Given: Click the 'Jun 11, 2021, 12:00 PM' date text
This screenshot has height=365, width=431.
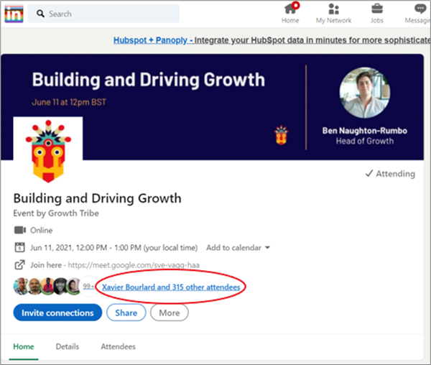Looking at the screenshot, I should (68, 248).
